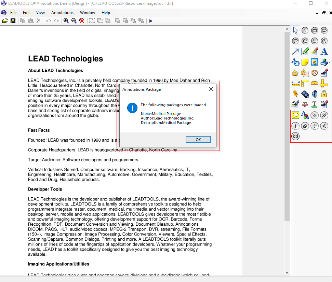
Task: Zoom out with the minus magnifier
Action: point(74,21)
